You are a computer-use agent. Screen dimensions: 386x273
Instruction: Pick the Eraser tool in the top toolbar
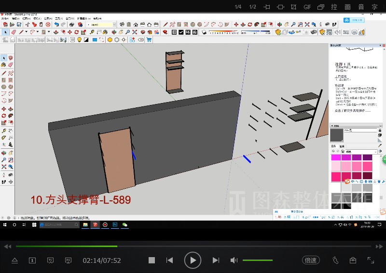pos(13,32)
